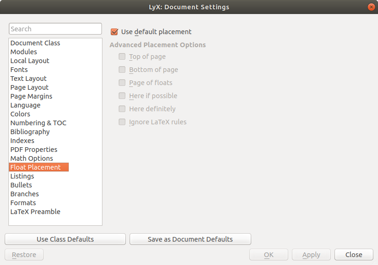Select Numbering & TOC category

tap(38, 123)
